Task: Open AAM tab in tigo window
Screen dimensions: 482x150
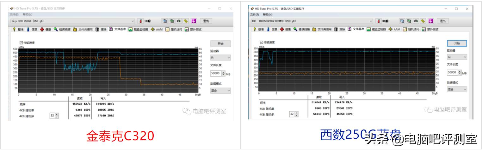Action: pos(157,29)
